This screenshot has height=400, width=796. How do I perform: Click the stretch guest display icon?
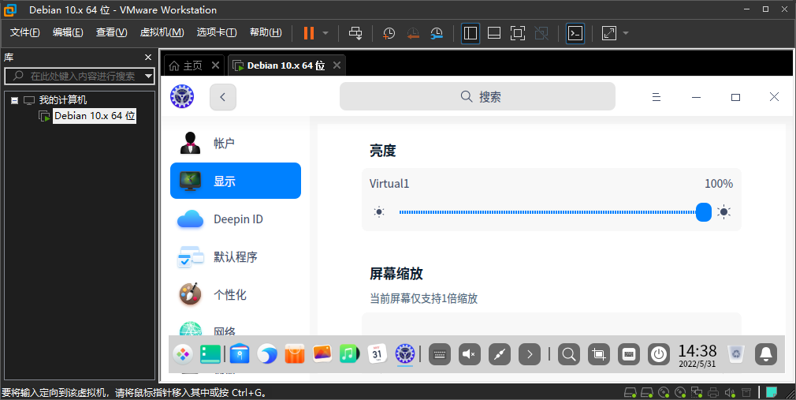point(608,33)
